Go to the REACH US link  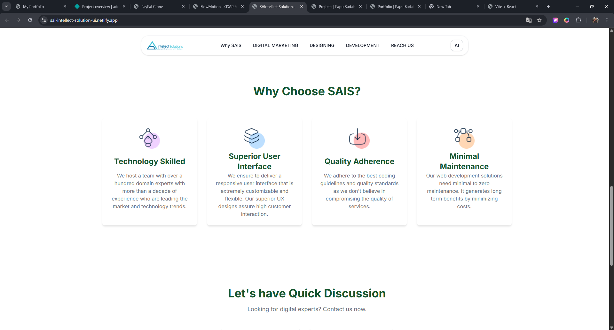[x=402, y=45]
